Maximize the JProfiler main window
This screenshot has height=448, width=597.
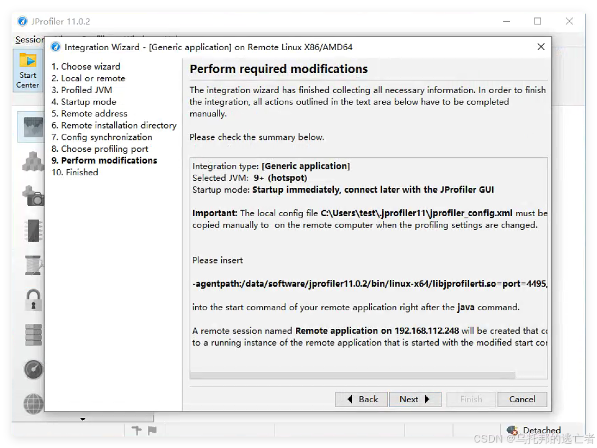point(538,21)
